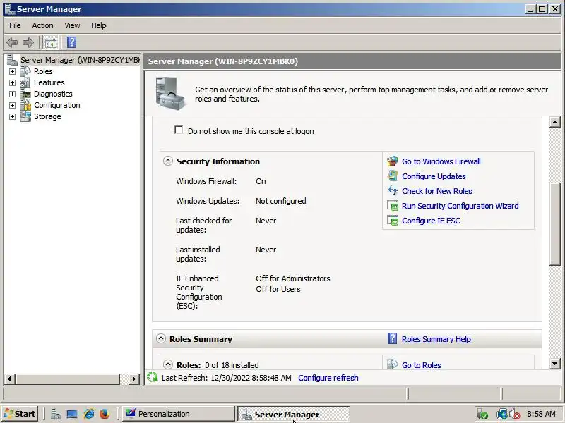Open the Help menu
Image resolution: width=565 pixels, height=423 pixels.
click(x=98, y=25)
